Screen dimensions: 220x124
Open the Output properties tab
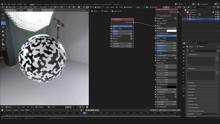pyautogui.click(x=184, y=54)
